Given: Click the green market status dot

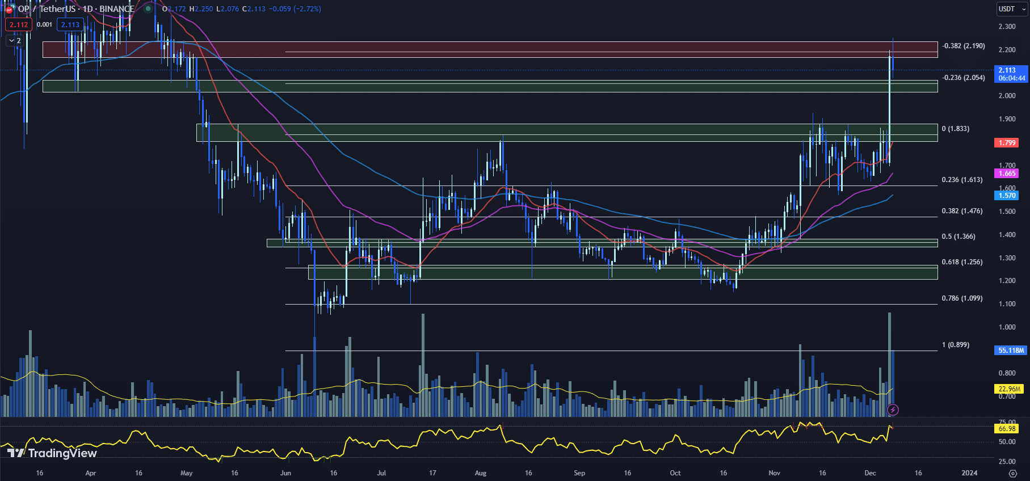Looking at the screenshot, I should (148, 9).
